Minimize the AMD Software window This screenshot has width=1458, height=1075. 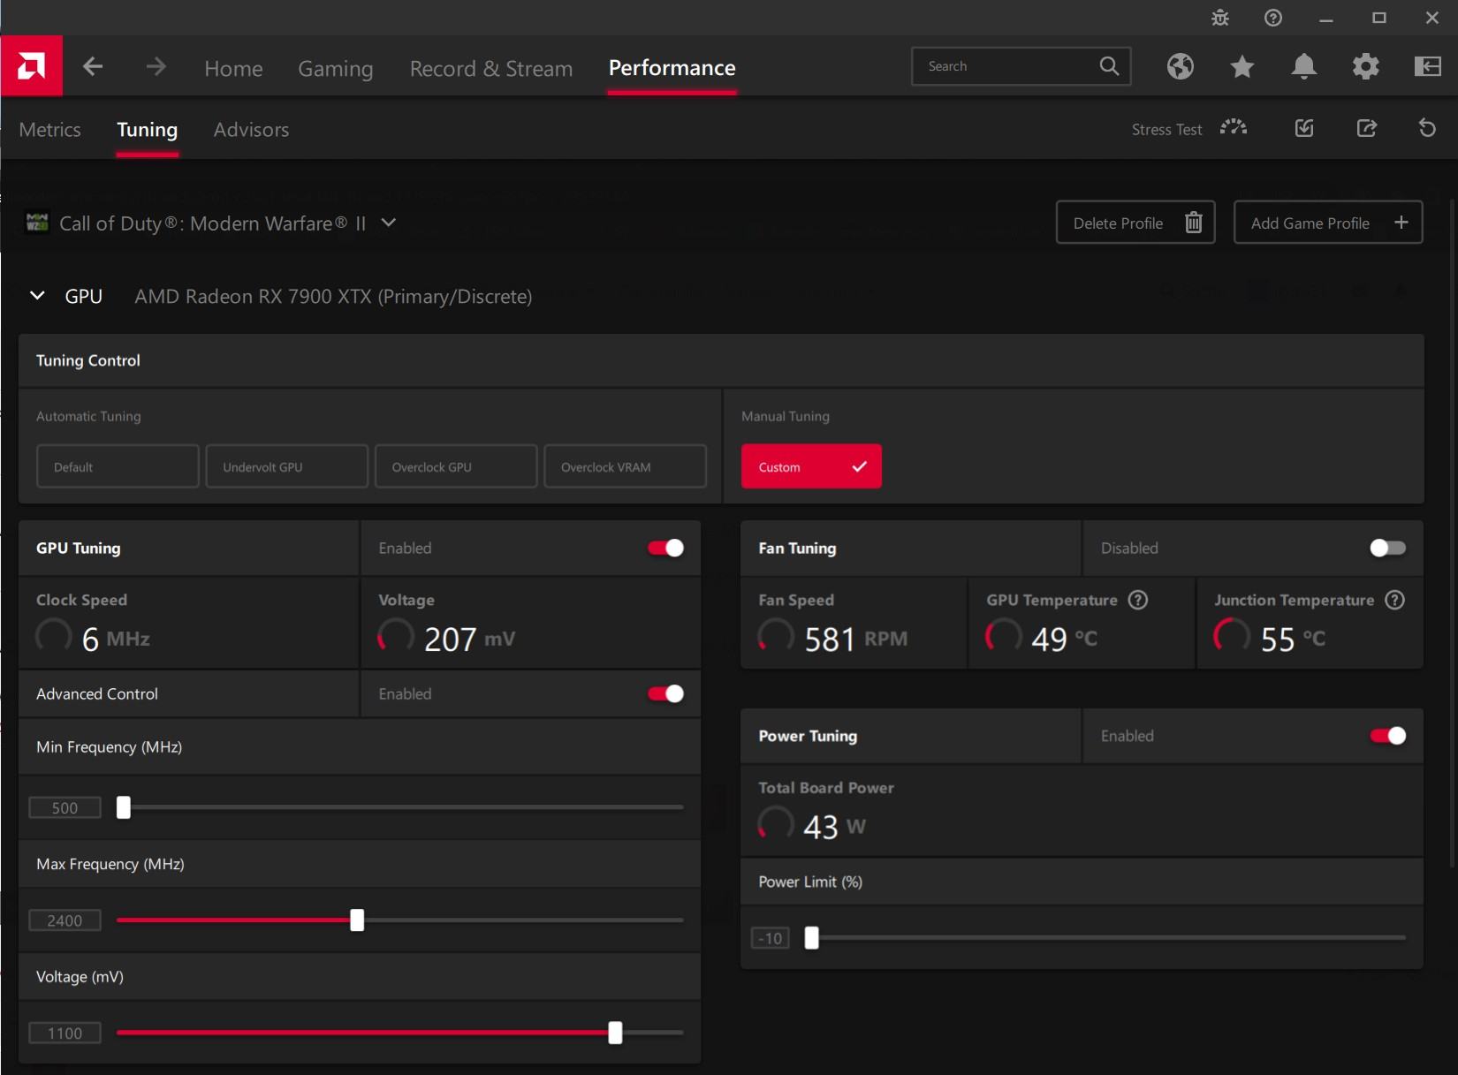tap(1326, 18)
